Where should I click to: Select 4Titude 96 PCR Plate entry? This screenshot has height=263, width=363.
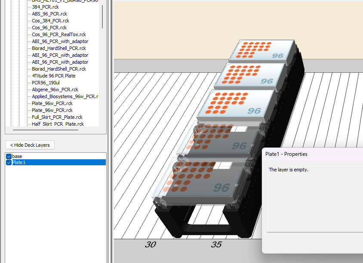54,76
